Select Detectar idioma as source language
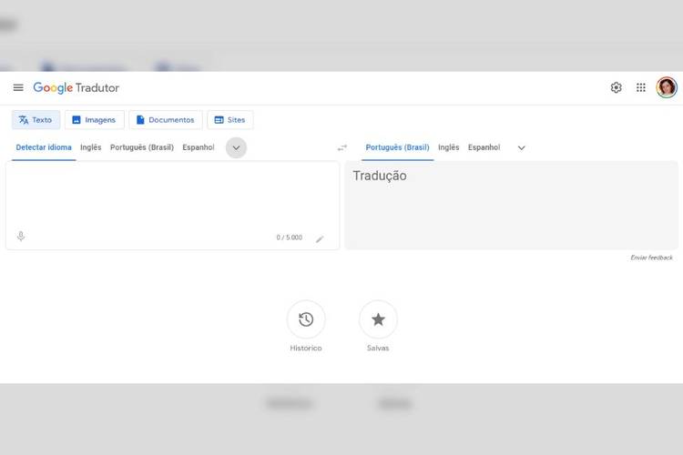 (x=44, y=147)
